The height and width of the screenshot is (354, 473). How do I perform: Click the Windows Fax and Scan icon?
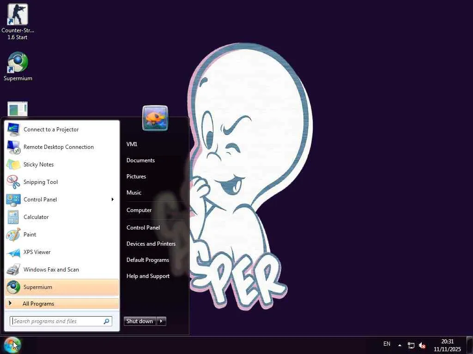click(13, 270)
